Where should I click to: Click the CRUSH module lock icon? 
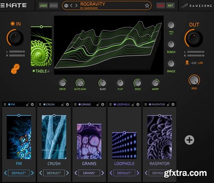click(x=62, y=105)
